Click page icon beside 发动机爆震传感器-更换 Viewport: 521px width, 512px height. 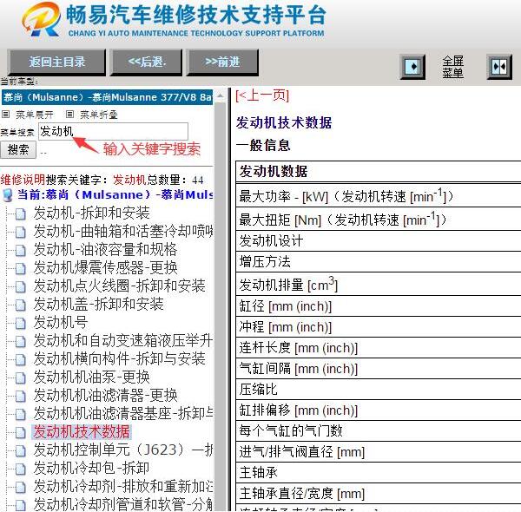20,269
